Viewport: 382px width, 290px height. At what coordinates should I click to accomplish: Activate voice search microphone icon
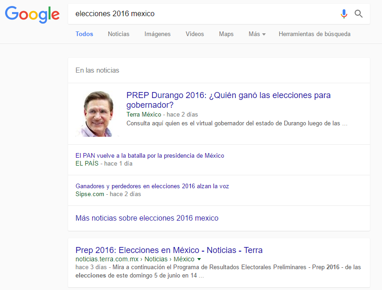[x=344, y=14]
